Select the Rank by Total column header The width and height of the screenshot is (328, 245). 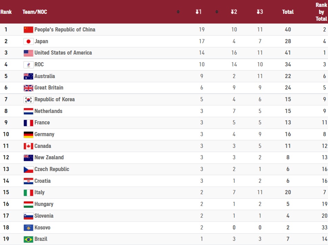click(321, 12)
